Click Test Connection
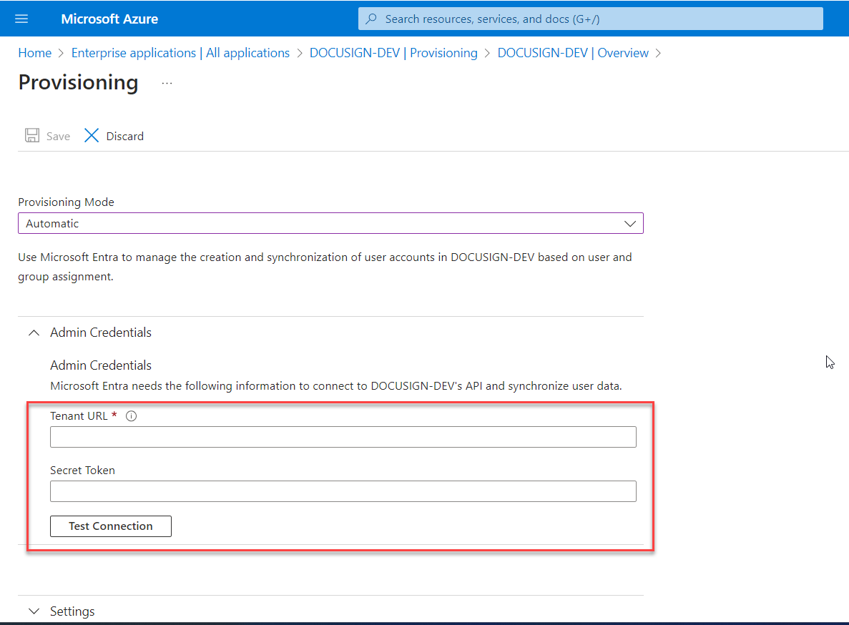The width and height of the screenshot is (849, 625). (110, 526)
